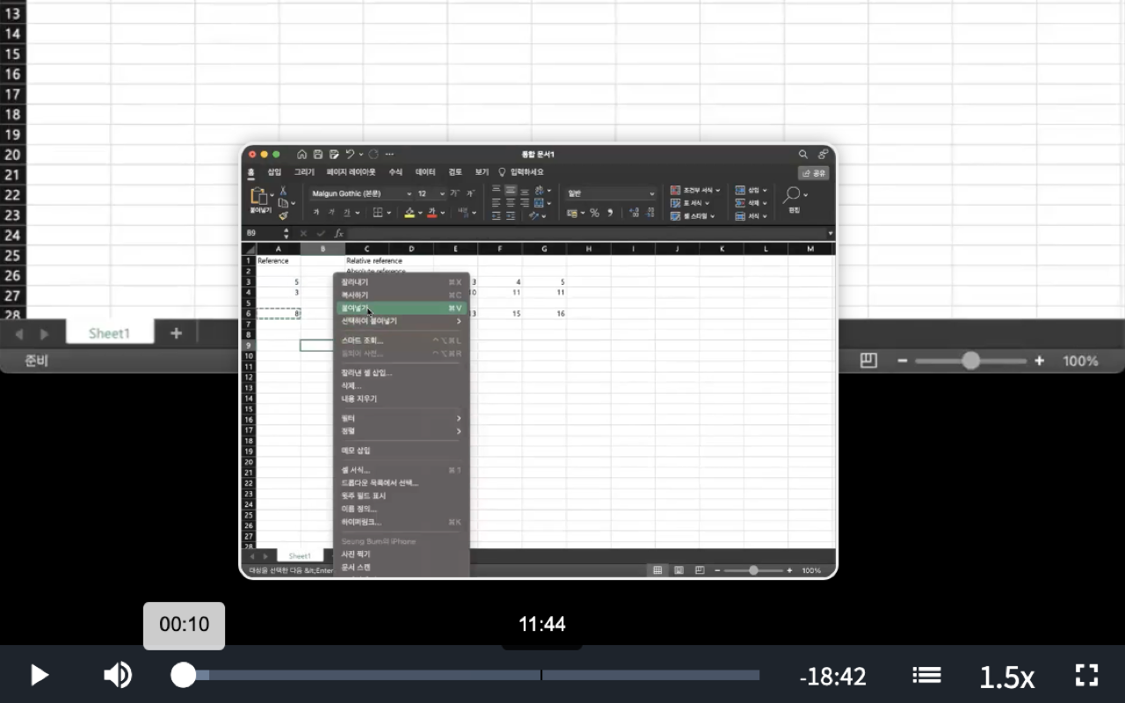Open the chapter list icon
Screen dimensions: 1125x703
(926, 675)
